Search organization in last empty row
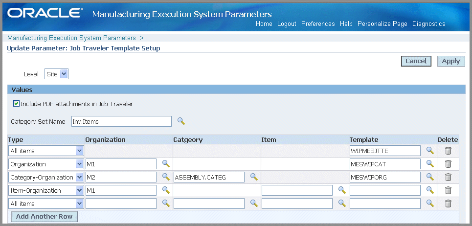The height and width of the screenshot is (226, 472). pos(166,203)
